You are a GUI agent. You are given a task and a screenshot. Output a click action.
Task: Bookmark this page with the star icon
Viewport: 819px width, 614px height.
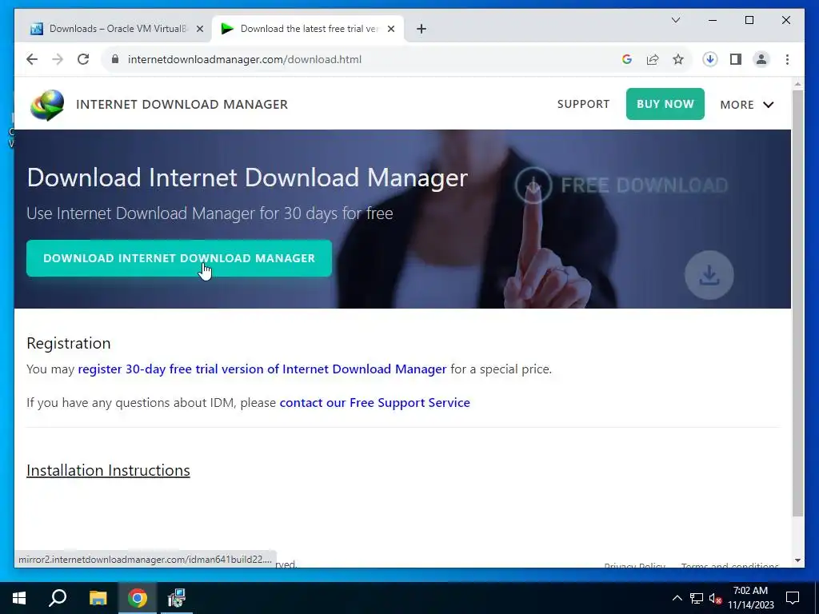point(678,59)
